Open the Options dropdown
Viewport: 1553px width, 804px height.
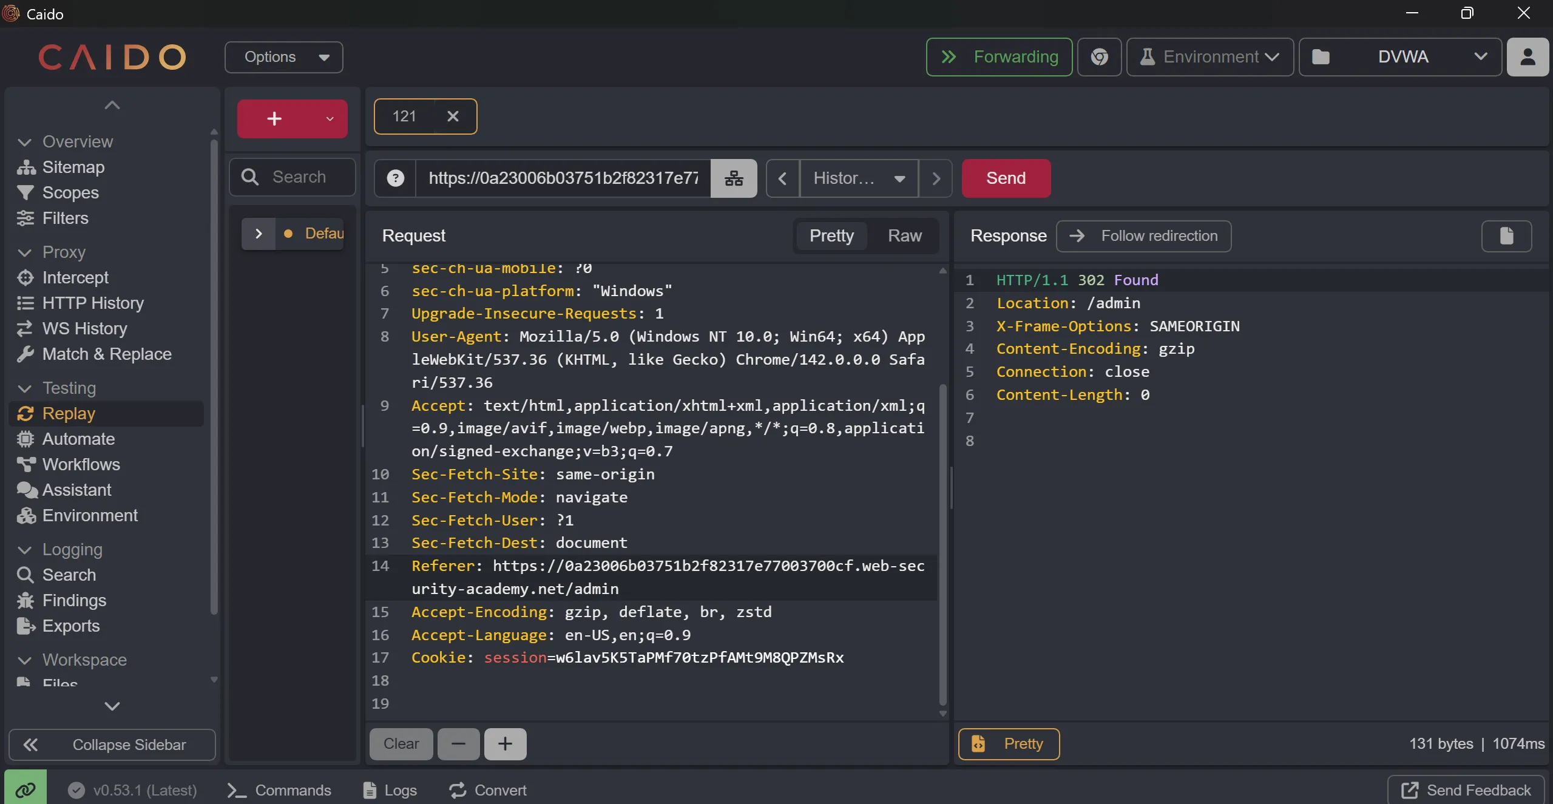click(284, 57)
